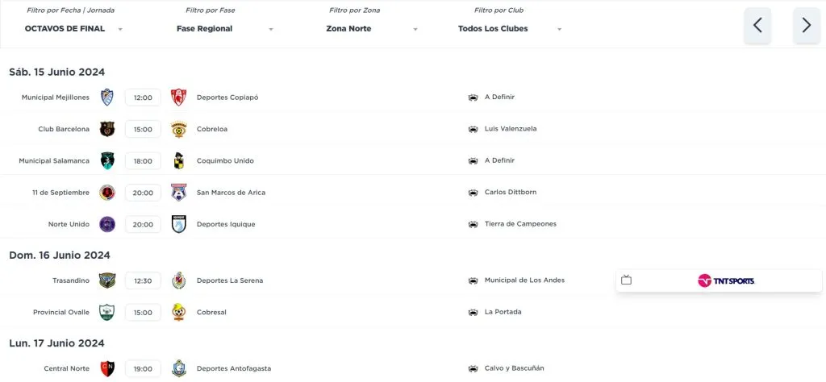The image size is (826, 382).
Task: Click the stadium icon beside Carlos Dittborn
Action: 473,193
